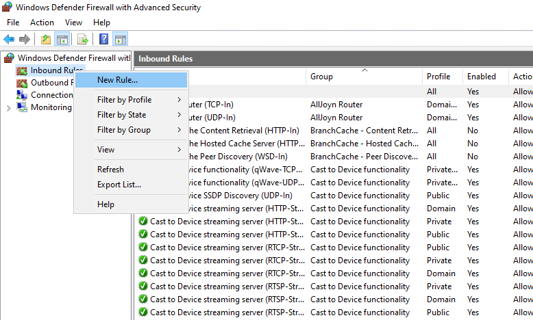
Task: Select the Content Retrieval (HTTP-In) rule
Action: pos(333,131)
